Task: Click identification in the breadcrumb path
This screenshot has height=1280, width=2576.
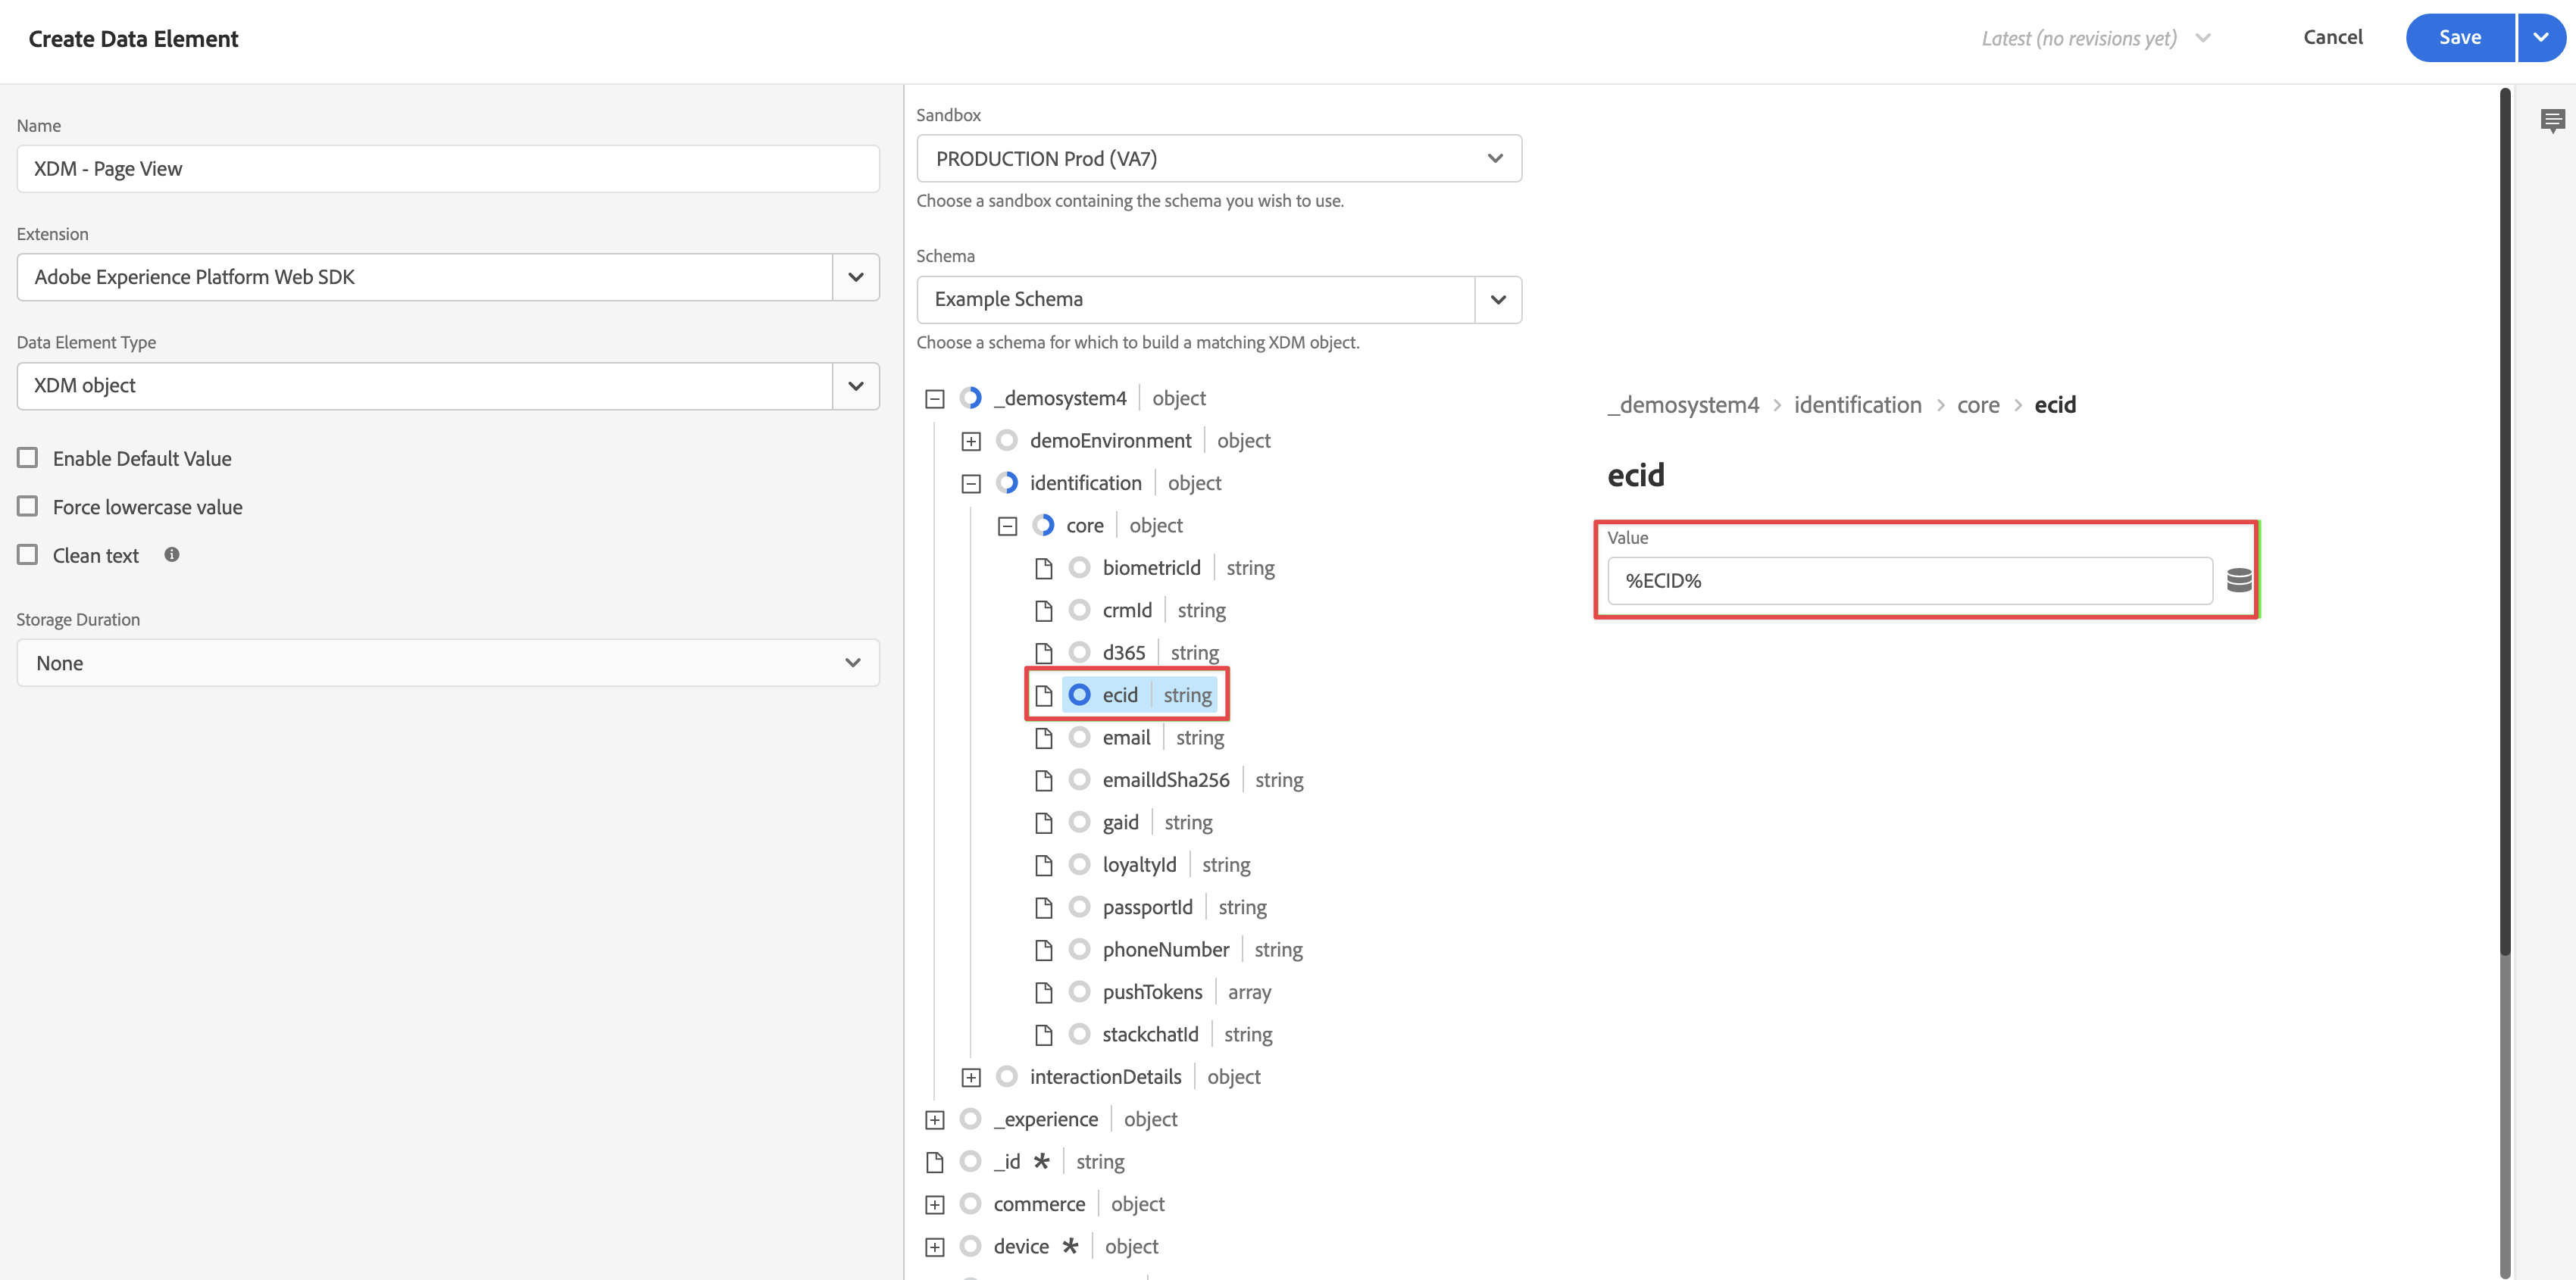Action: [1857, 405]
